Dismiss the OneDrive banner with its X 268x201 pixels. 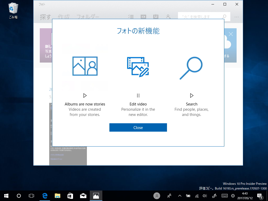[231, 34]
